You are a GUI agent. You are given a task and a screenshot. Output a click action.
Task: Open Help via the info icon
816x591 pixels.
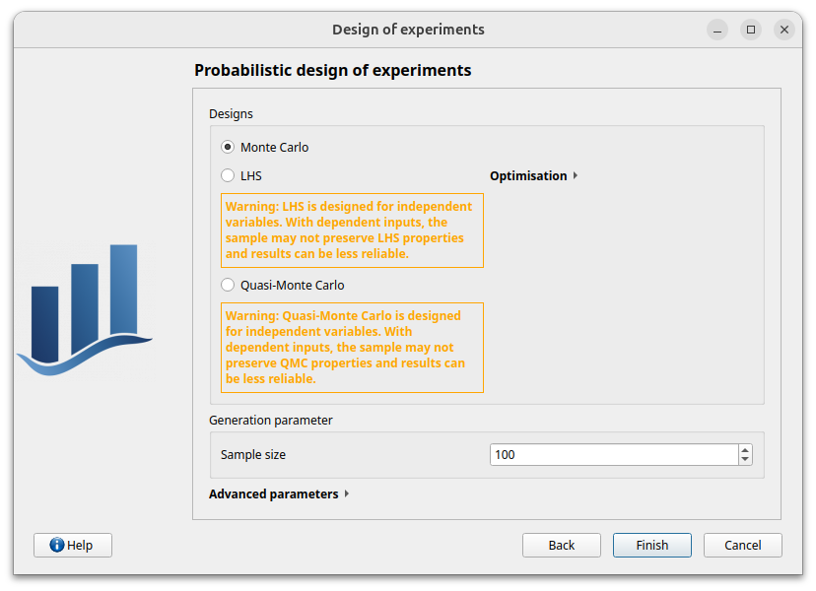(57, 545)
